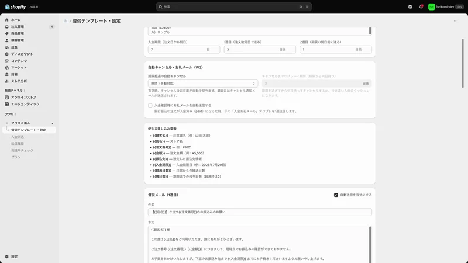Click the 財務 bank icon
The image size is (468, 263).
(7, 75)
